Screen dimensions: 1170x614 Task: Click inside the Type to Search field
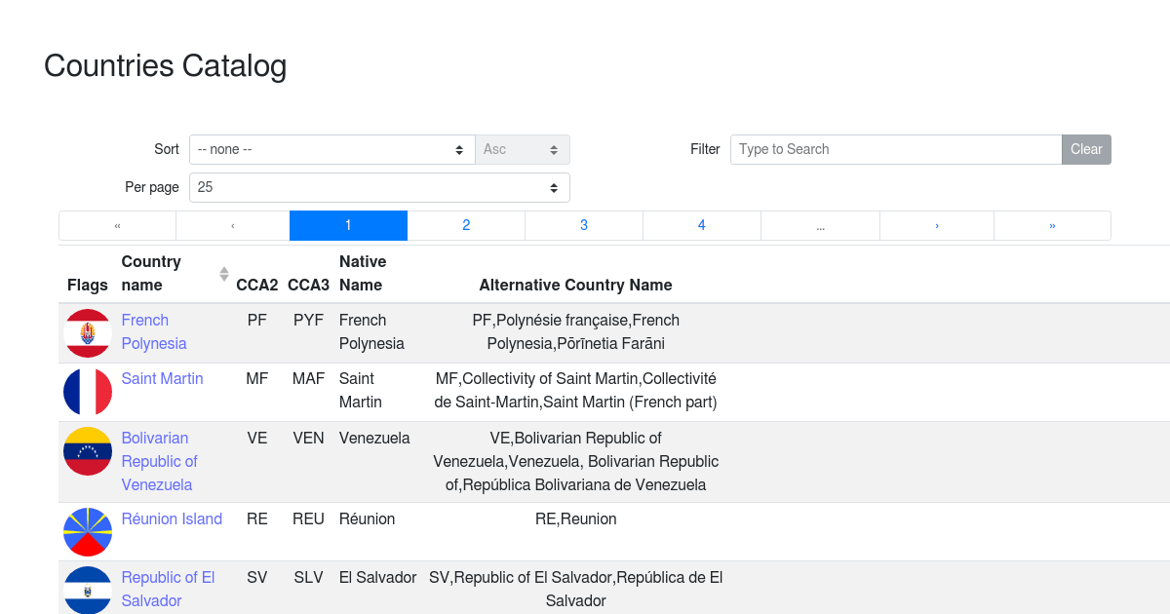877,149
